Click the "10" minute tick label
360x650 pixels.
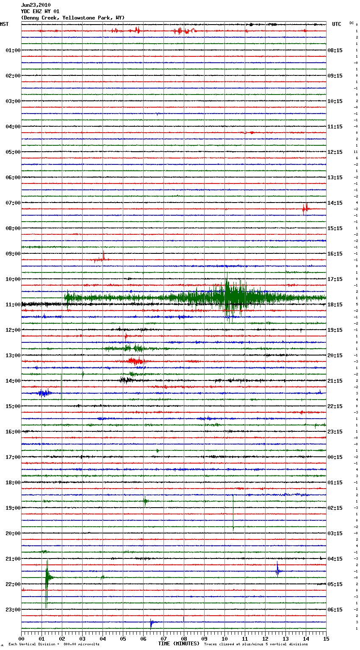[225, 639]
